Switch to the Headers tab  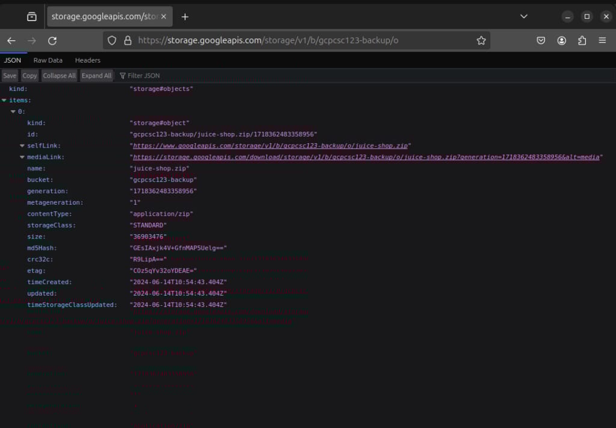click(87, 60)
